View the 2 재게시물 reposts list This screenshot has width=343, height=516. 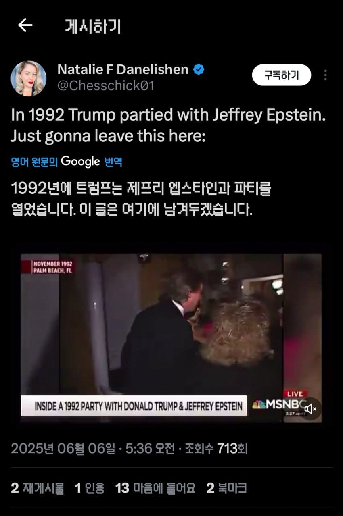point(37,488)
